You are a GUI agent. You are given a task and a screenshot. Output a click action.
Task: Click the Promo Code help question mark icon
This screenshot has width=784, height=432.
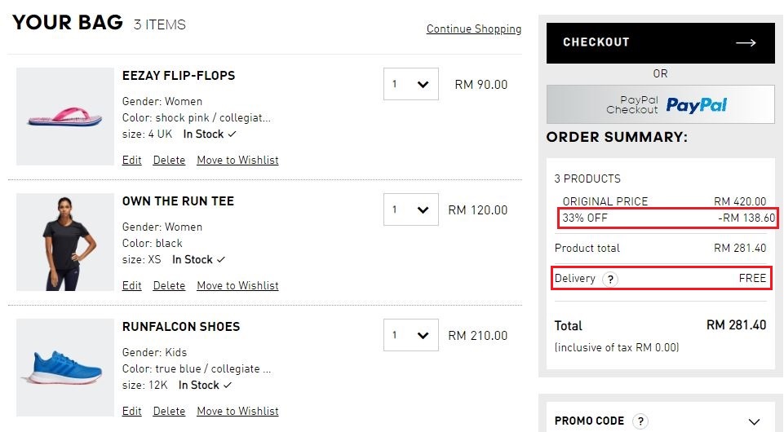640,421
